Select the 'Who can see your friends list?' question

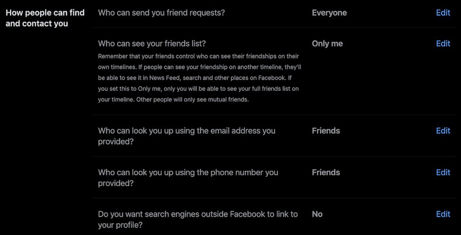[x=152, y=44]
